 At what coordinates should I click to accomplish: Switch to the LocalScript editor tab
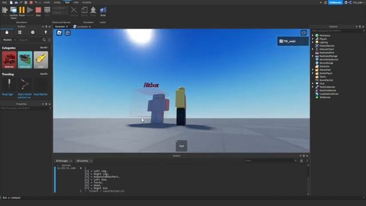pyautogui.click(x=82, y=27)
